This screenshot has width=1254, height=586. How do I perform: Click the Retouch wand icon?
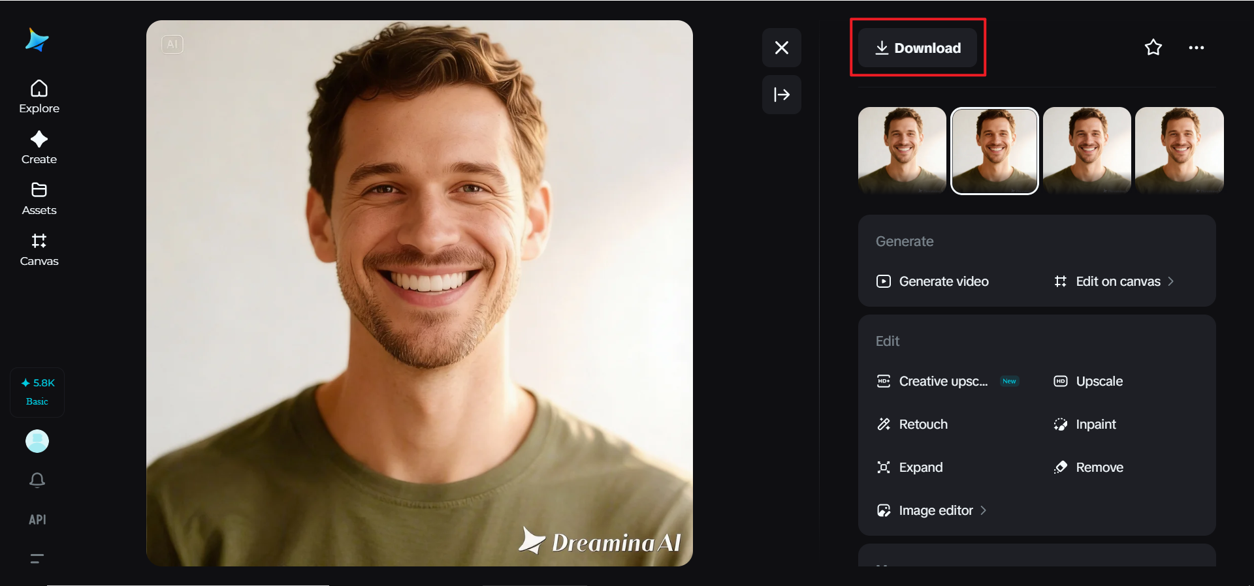coord(884,424)
